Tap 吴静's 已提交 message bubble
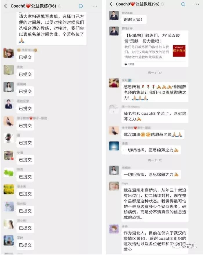The image size is (203, 255). (25, 245)
